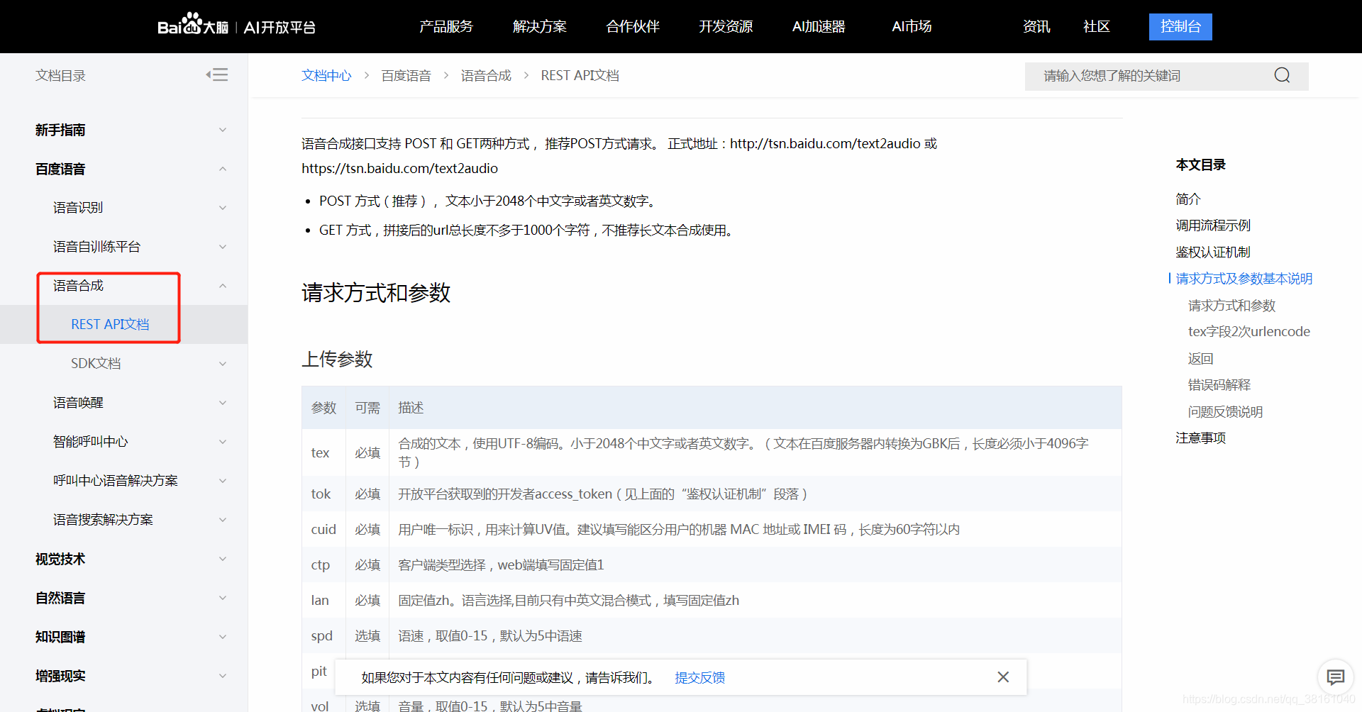Viewport: 1362px width, 712px height.
Task: Jump to tex字段2次urlencode in contents
Action: coord(1249,331)
